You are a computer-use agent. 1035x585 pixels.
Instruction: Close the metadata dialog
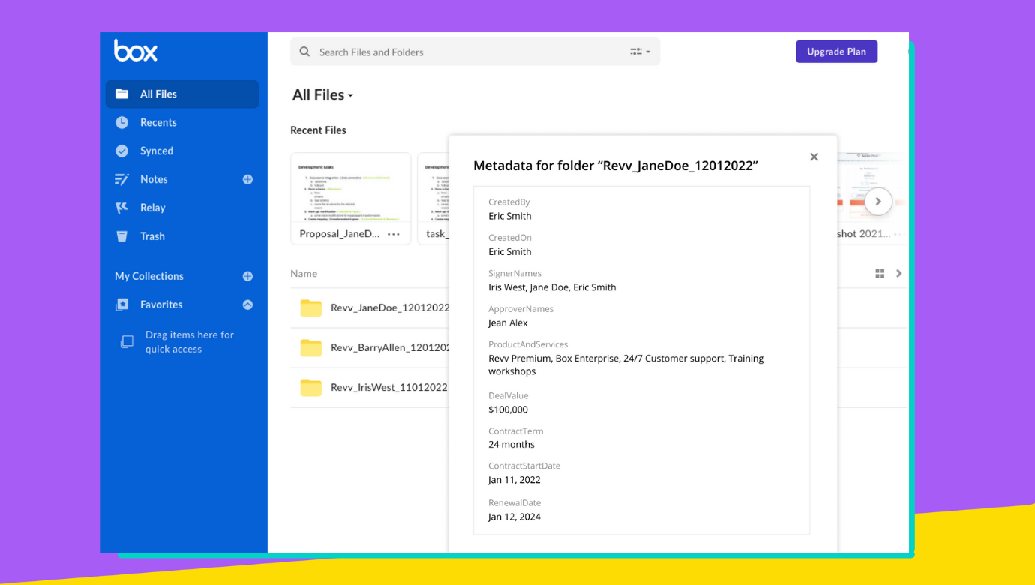pos(814,157)
